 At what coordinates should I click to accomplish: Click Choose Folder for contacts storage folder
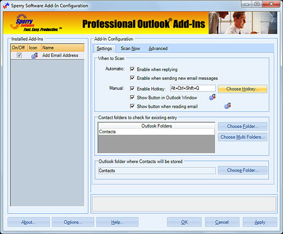242,170
